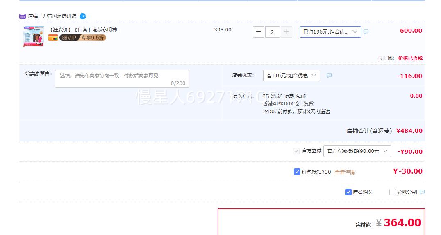Click the bank card icon under product title
This screenshot has height=235, width=441.
click(x=53, y=38)
